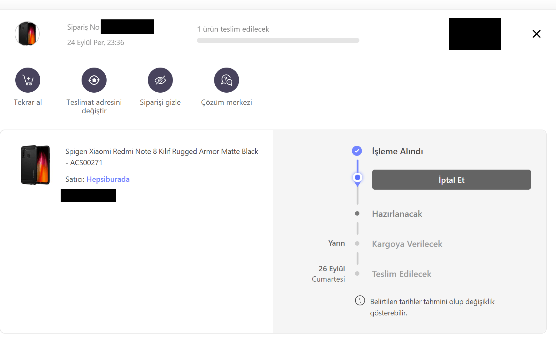Close the order details panel
Image resolution: width=556 pixels, height=337 pixels.
point(536,34)
